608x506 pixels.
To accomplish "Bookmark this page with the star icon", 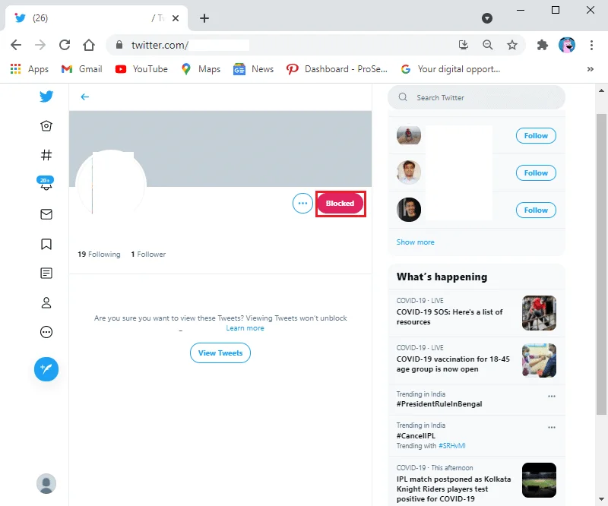I will click(x=511, y=45).
